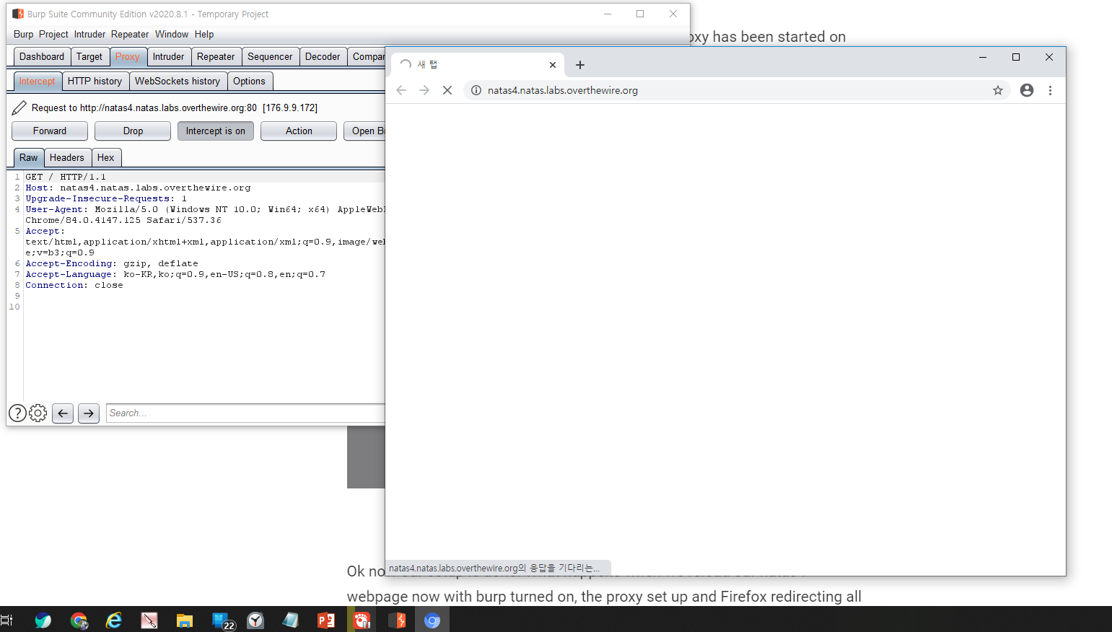Image resolution: width=1112 pixels, height=632 pixels.
Task: Switch to active Chromium taskbar icon
Action: (x=432, y=620)
